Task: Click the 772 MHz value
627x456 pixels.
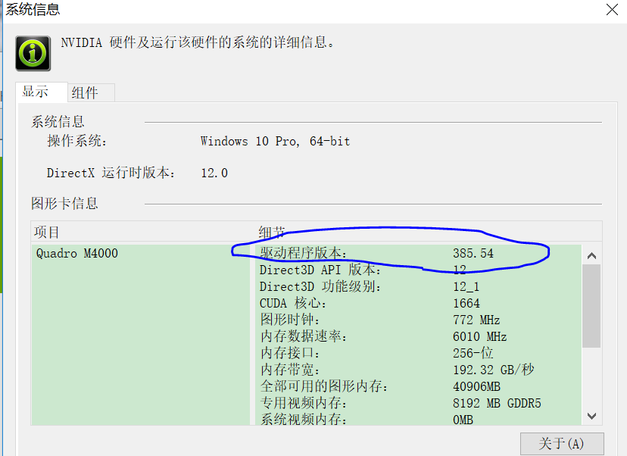Action: [476, 320]
